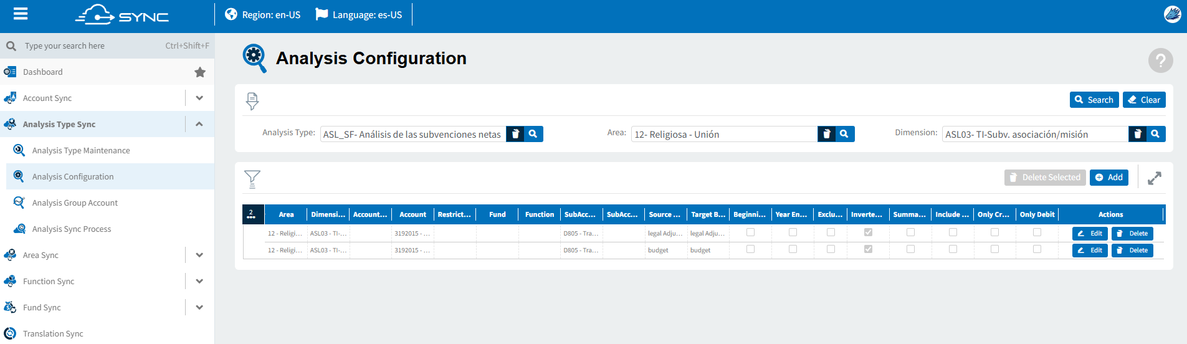Click Region: en-US selector
Screen dimensions: 1187x344
pos(263,14)
